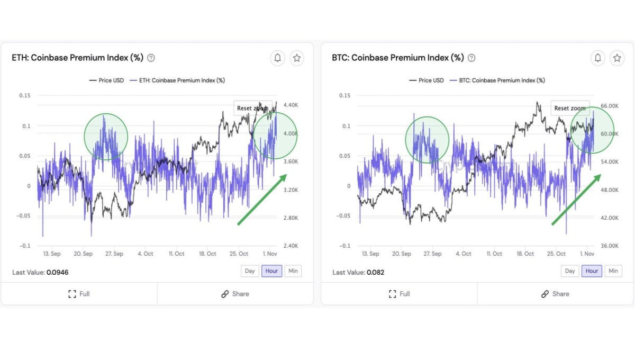Image resolution: width=635 pixels, height=351 pixels.
Task: Open the ETH chart in Full view
Action: (x=79, y=294)
